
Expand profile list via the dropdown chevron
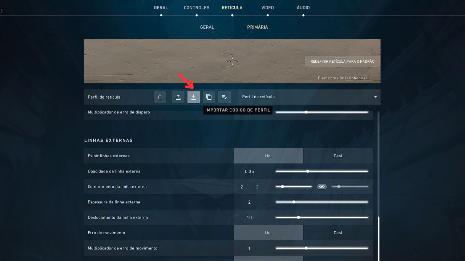375,97
